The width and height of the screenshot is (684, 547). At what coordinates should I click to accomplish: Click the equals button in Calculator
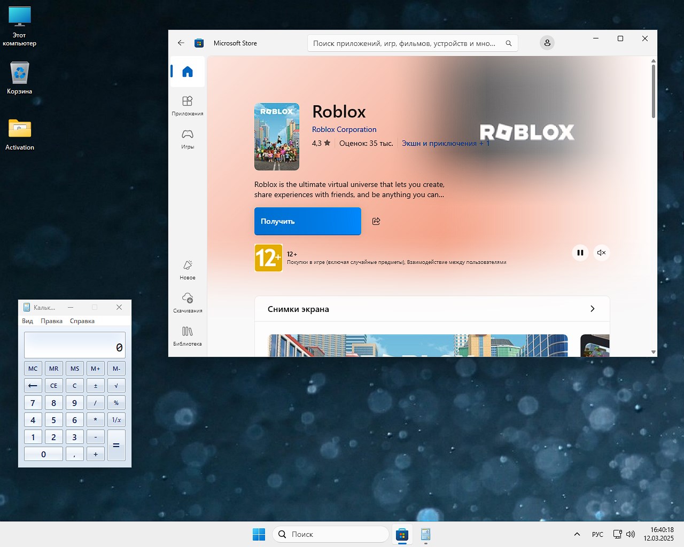click(x=116, y=446)
